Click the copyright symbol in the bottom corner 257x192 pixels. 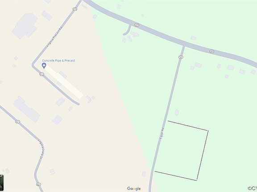tap(249, 188)
